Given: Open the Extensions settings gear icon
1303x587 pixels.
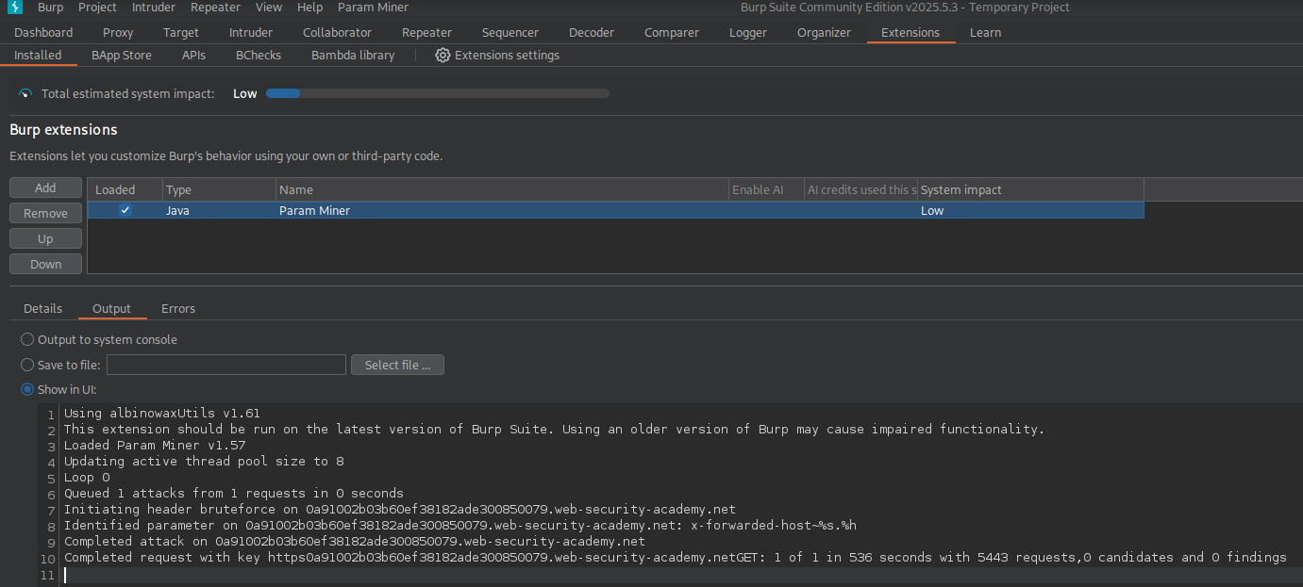Looking at the screenshot, I should pyautogui.click(x=443, y=56).
